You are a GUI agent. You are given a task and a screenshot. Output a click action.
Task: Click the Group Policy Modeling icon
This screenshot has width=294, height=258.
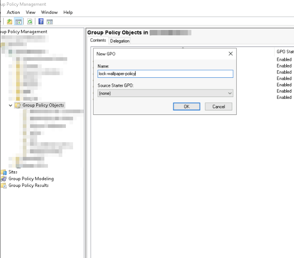coord(4,179)
